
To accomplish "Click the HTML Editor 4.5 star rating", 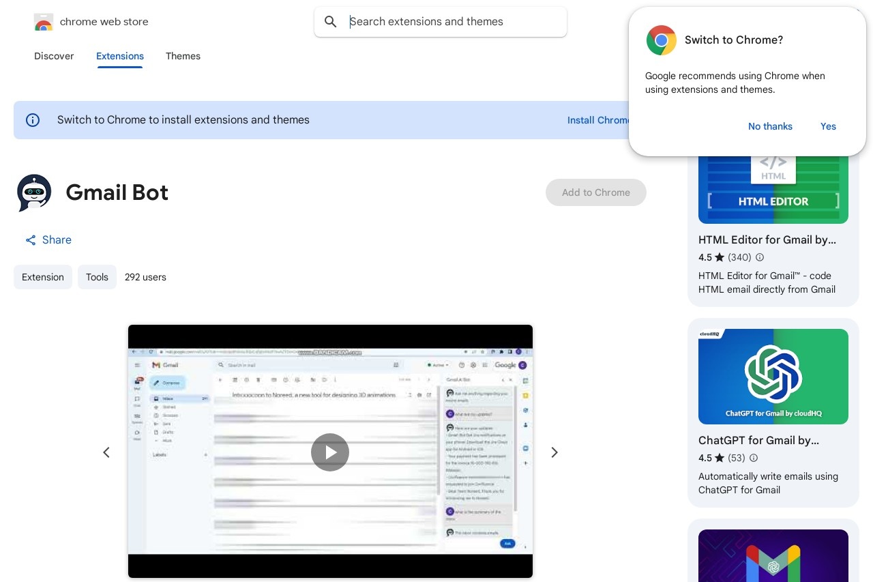I will [711, 257].
